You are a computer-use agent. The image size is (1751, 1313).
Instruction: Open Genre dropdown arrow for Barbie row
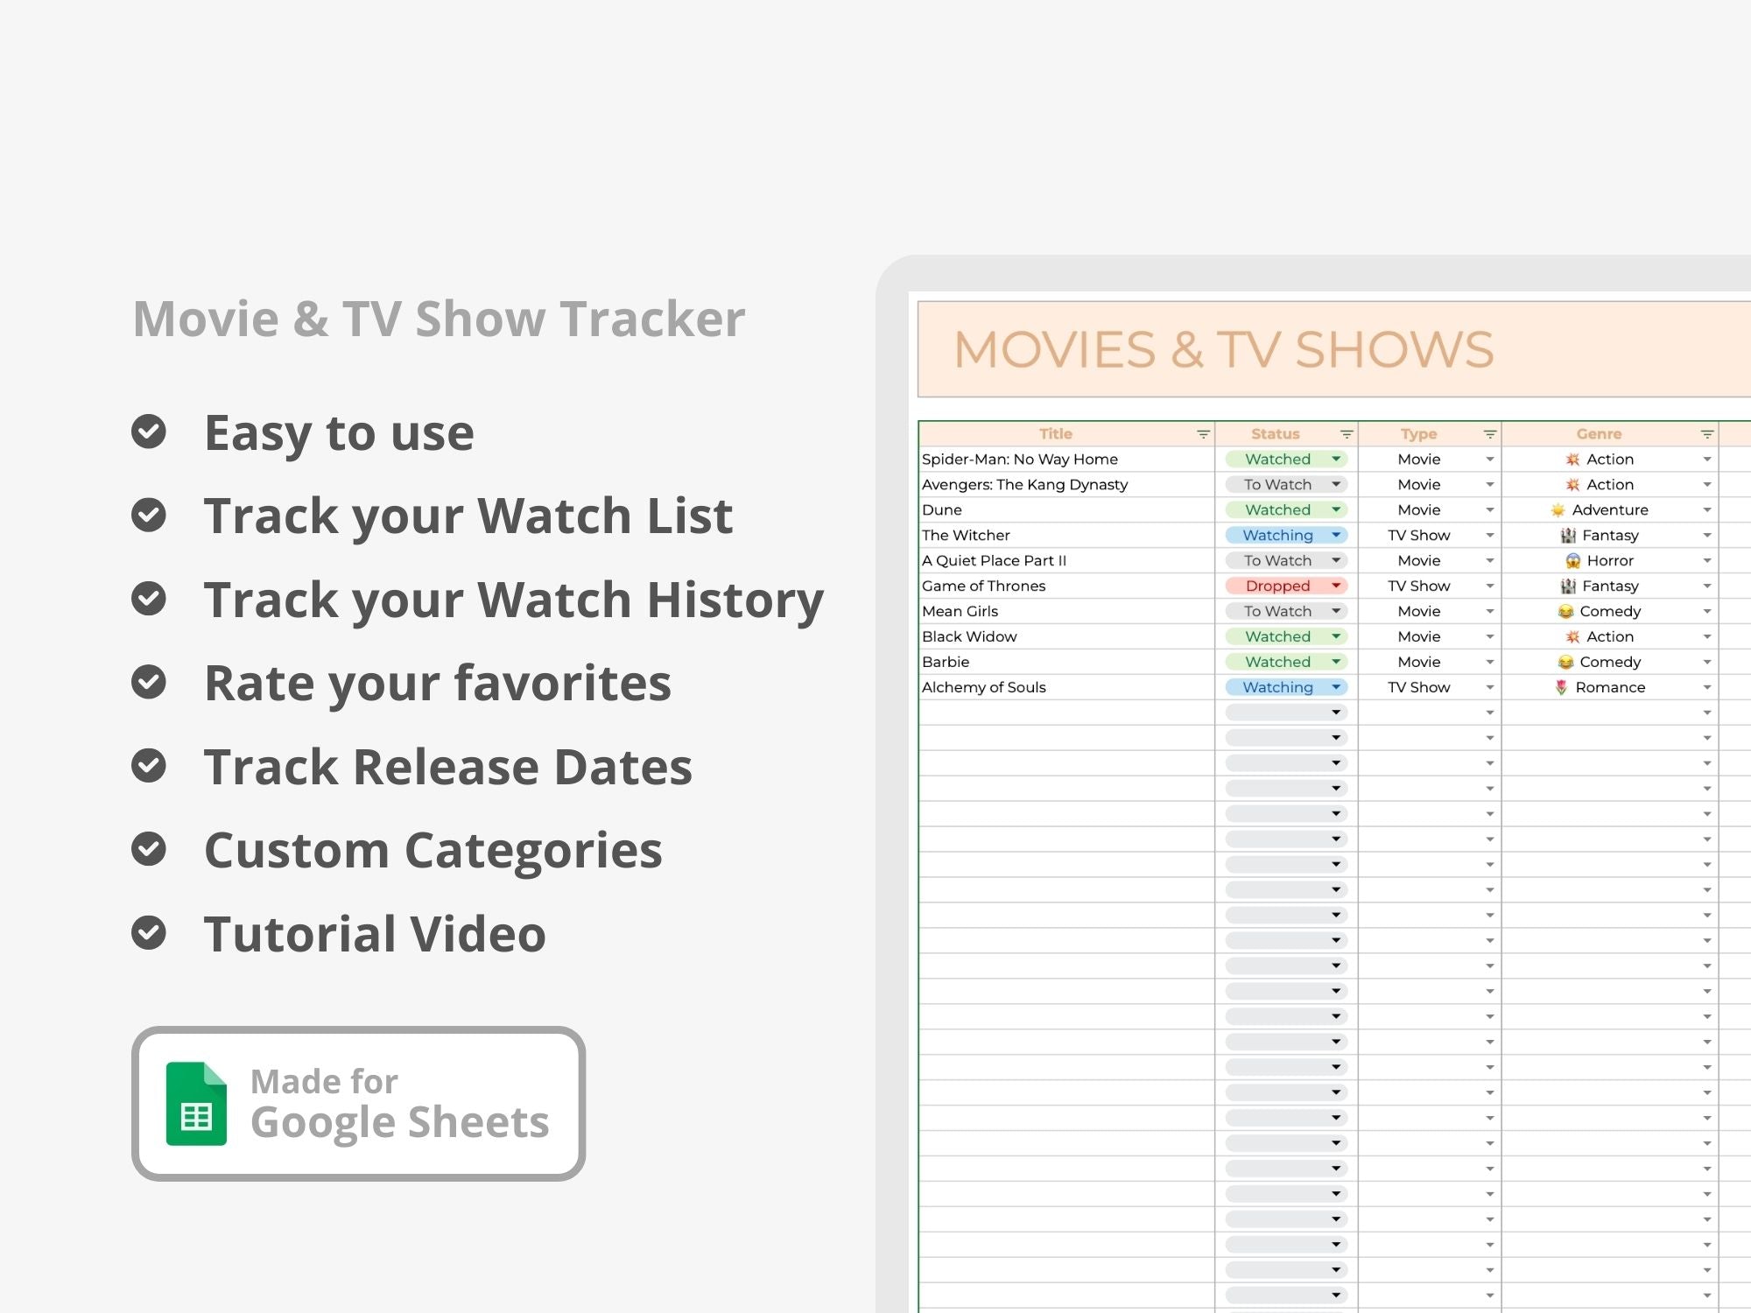[x=1706, y=663]
